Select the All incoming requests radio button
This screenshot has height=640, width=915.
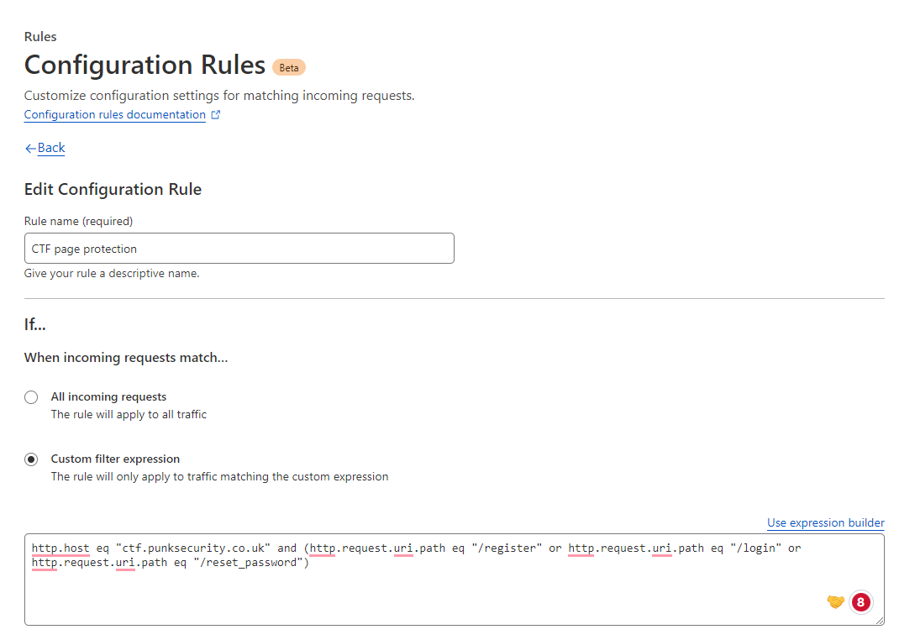point(31,397)
